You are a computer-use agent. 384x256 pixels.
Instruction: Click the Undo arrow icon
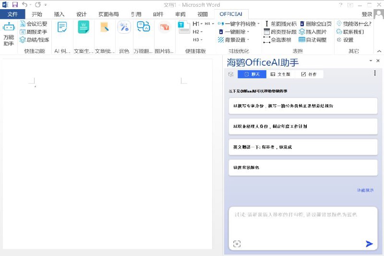[x=24, y=4]
